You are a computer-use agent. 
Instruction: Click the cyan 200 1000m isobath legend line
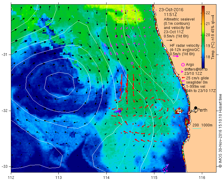pos(197,129)
